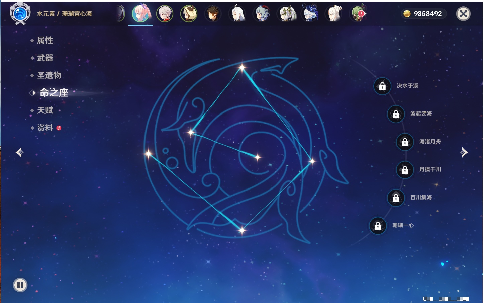Open the 资料 profile page

(x=45, y=128)
